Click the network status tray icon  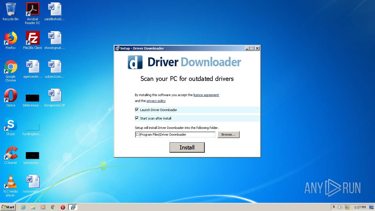[347, 207]
